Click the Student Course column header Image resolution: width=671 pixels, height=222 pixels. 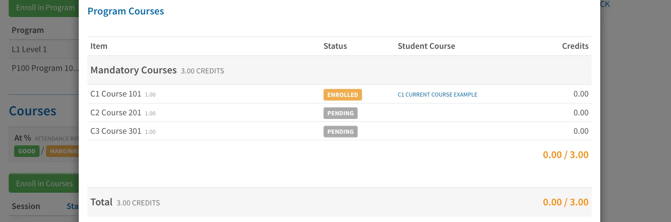coord(427,46)
